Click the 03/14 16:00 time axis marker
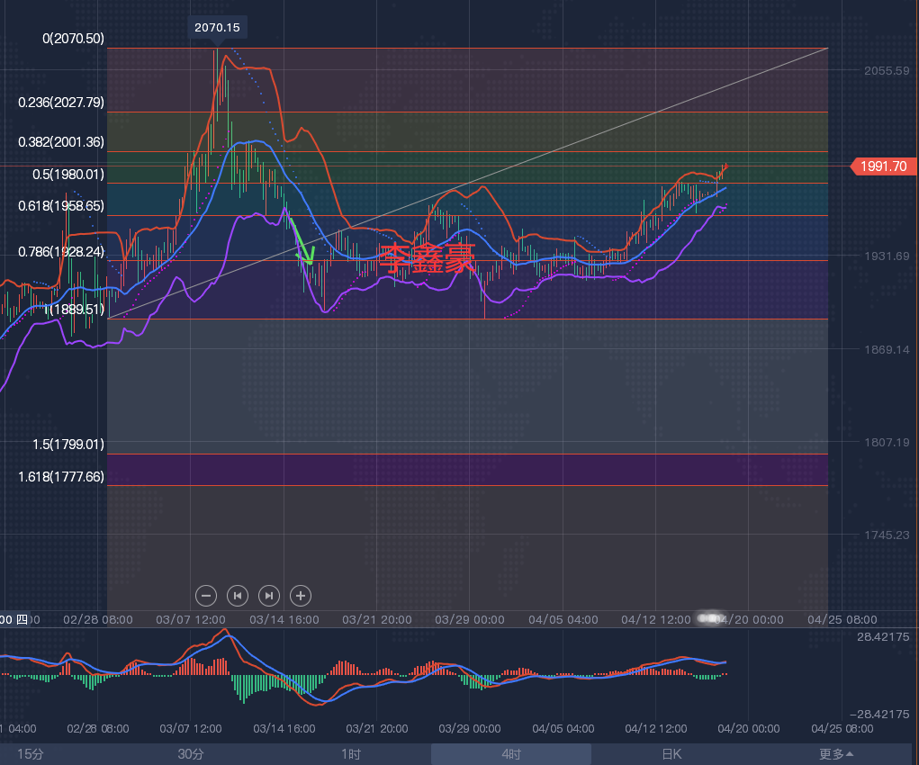919x765 pixels. click(283, 620)
